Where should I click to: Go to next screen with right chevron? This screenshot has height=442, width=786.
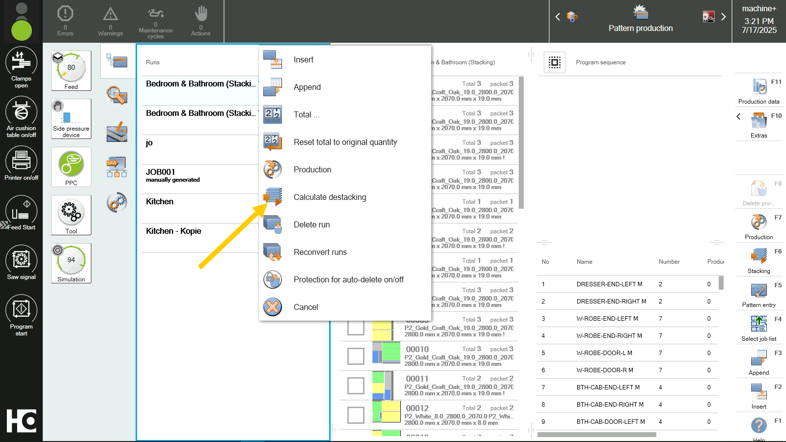[x=723, y=17]
